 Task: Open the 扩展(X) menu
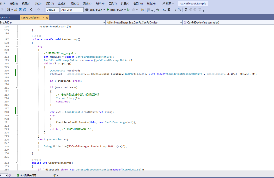pos(125,3)
